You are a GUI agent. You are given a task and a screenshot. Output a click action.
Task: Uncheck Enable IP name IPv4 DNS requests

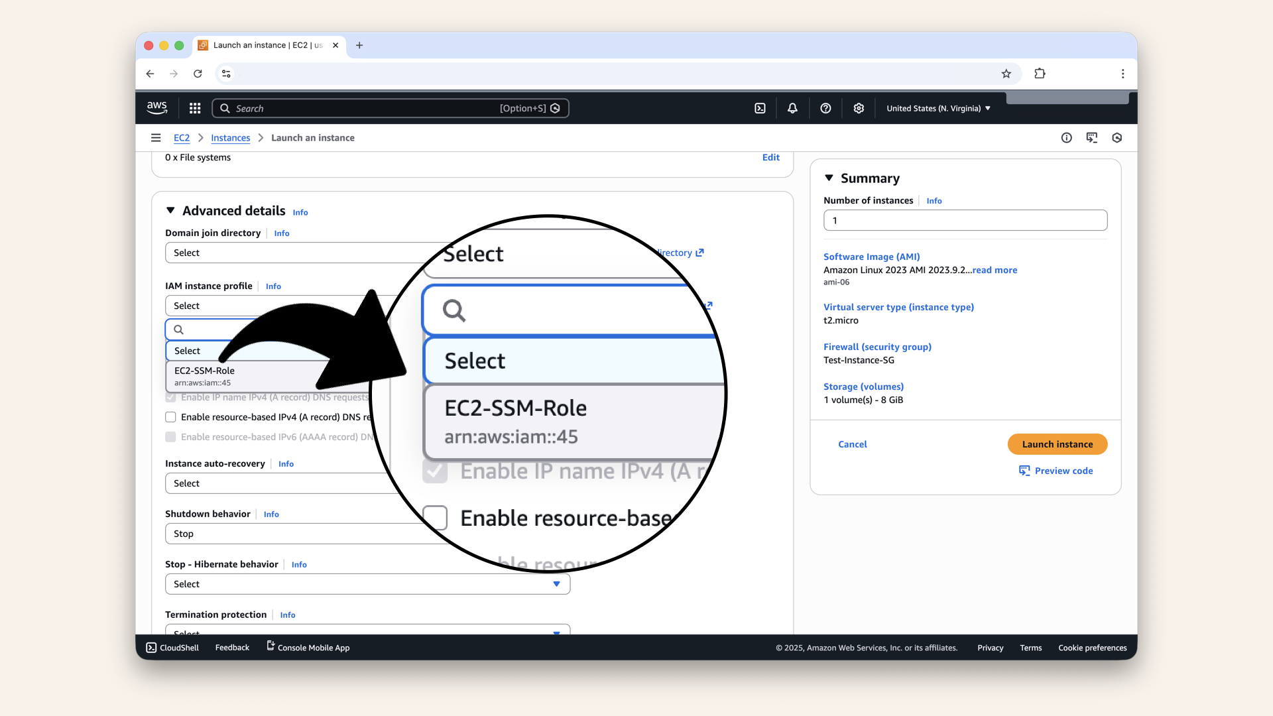point(170,397)
